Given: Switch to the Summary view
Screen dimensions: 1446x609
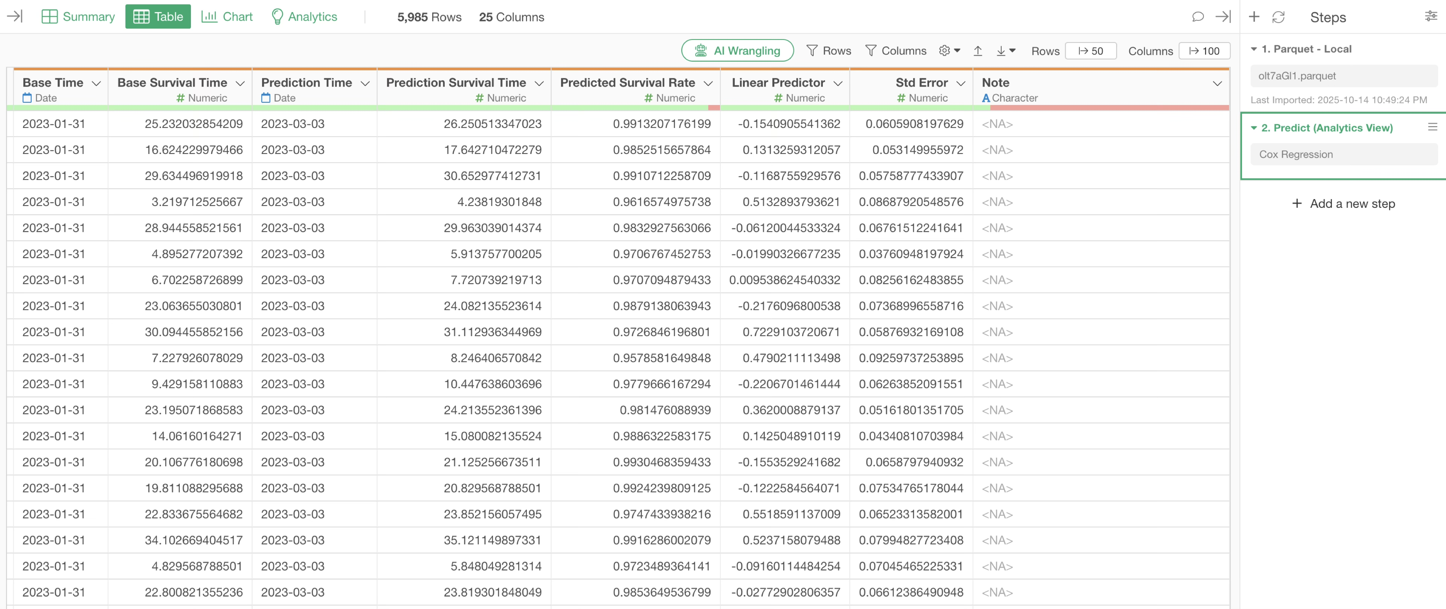Looking at the screenshot, I should (x=78, y=16).
